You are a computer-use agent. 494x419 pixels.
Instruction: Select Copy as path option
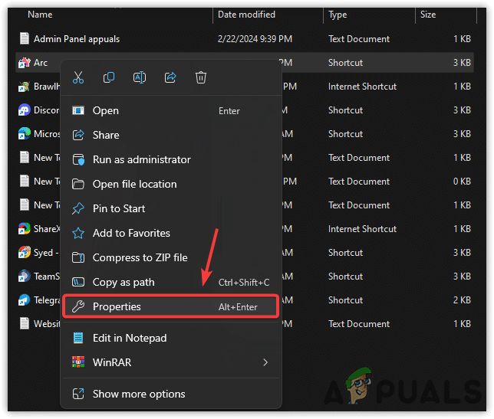[x=123, y=282]
